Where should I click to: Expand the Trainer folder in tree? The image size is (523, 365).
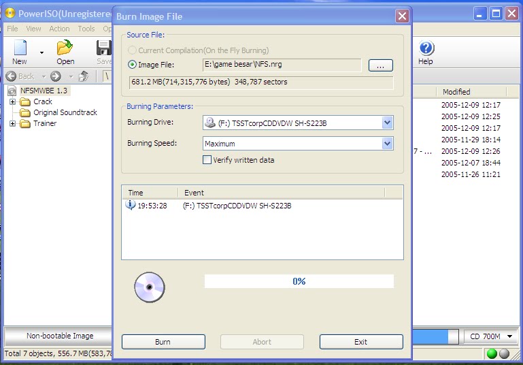pos(12,123)
